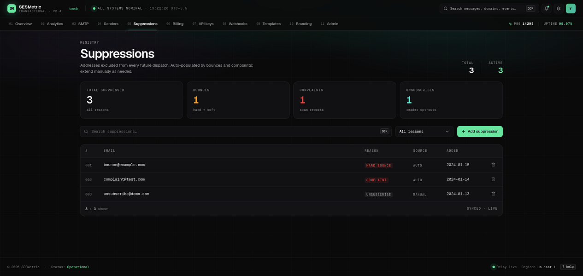This screenshot has width=583, height=276.
Task: Switch to the Templates tab
Action: coord(268,24)
